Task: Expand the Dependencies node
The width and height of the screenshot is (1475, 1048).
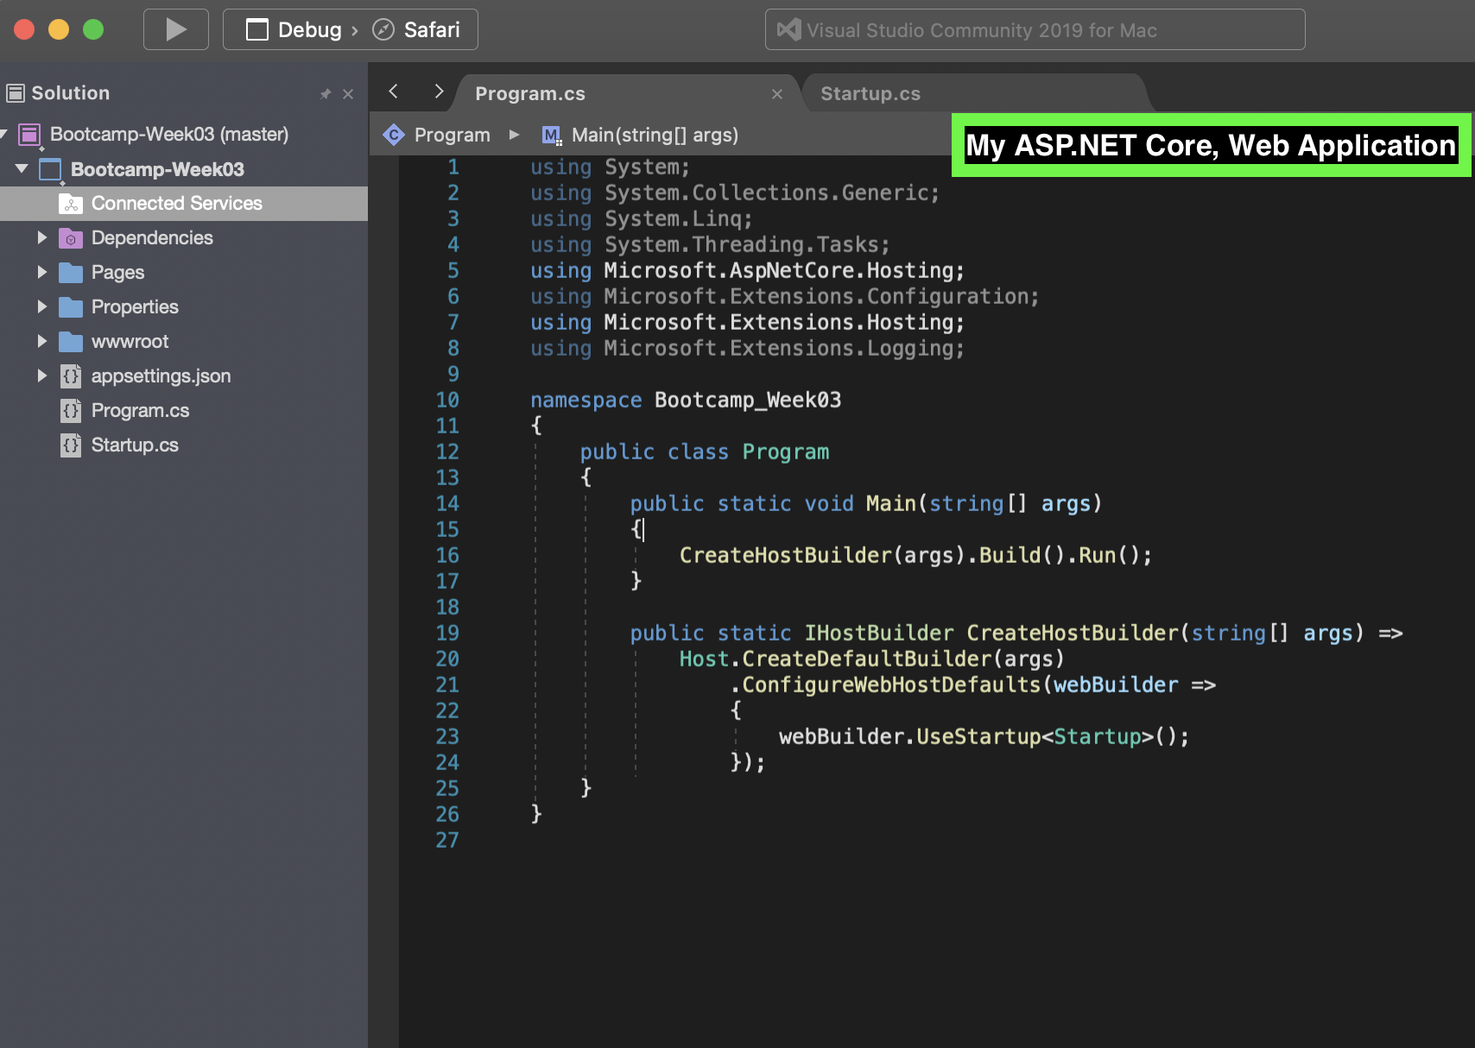Action: [x=42, y=237]
